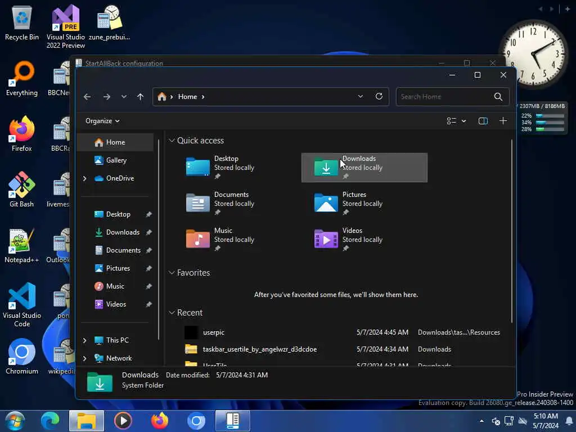Collapse the Quick access section
Image resolution: width=576 pixels, height=432 pixels.
point(172,141)
